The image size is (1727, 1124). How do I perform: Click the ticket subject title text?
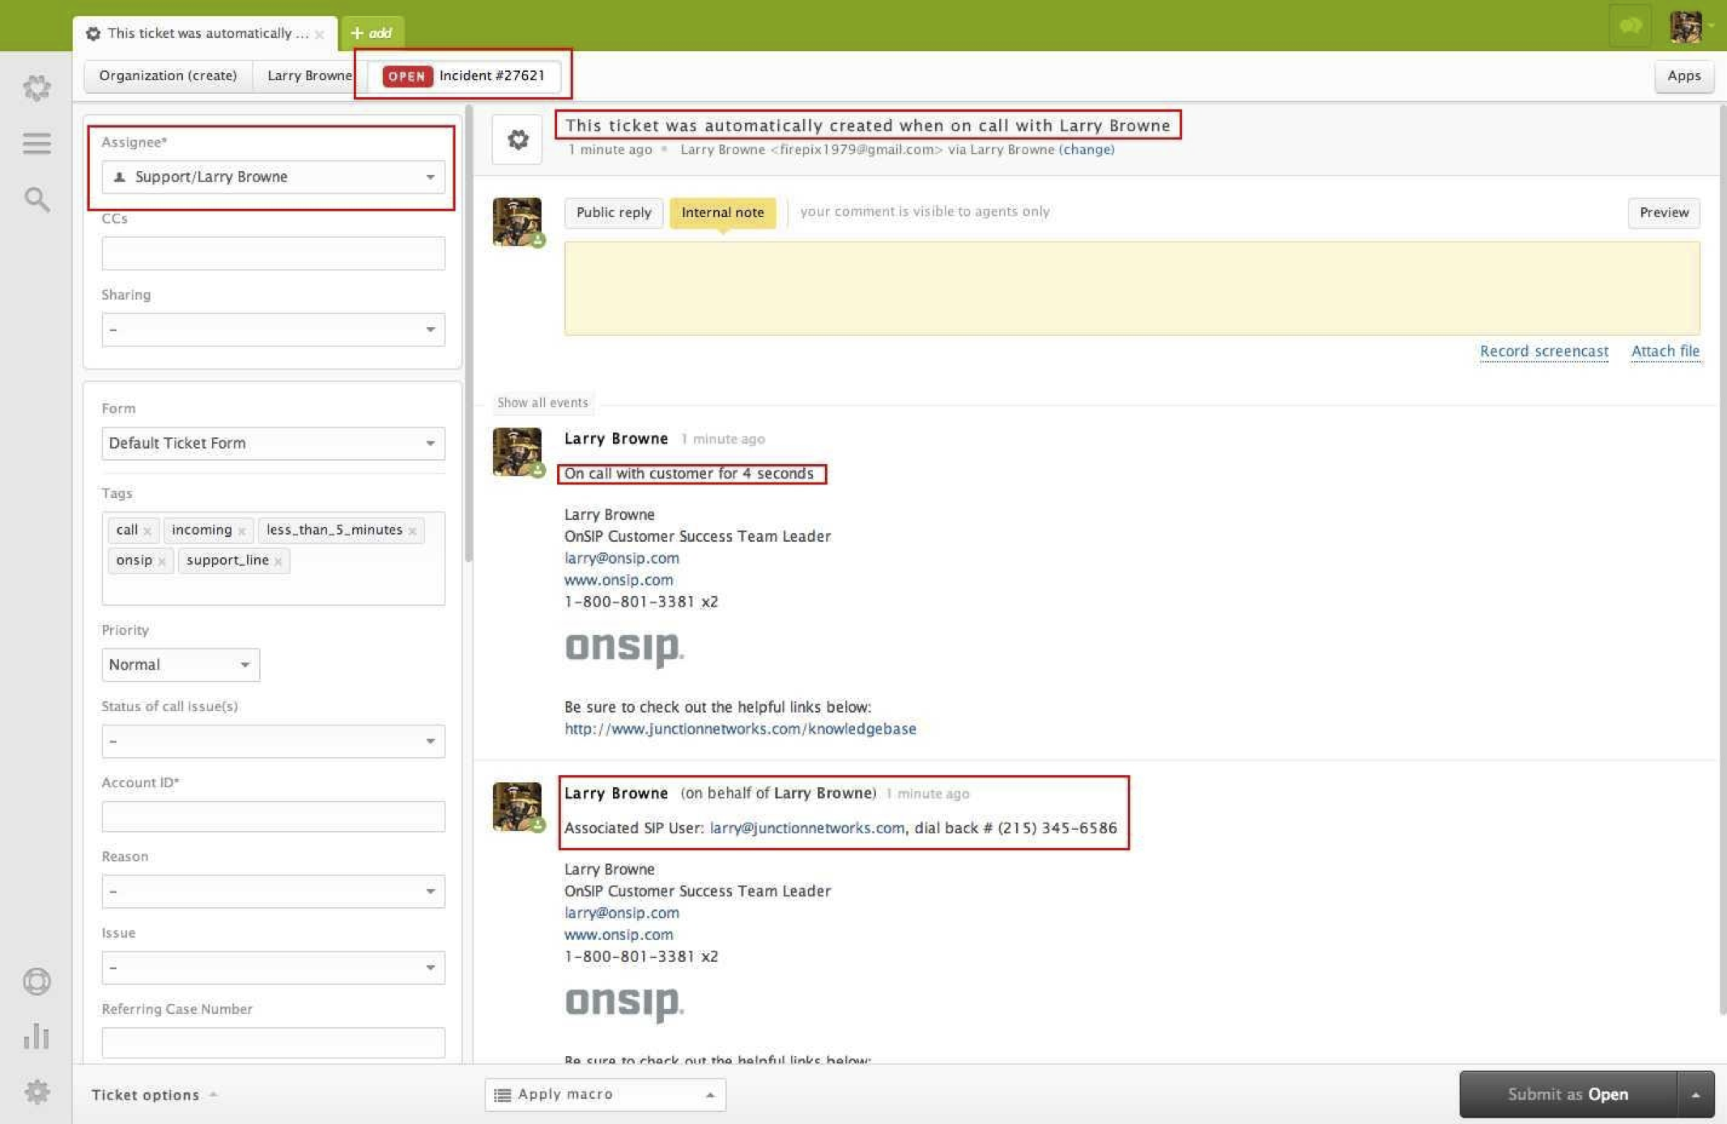867,126
